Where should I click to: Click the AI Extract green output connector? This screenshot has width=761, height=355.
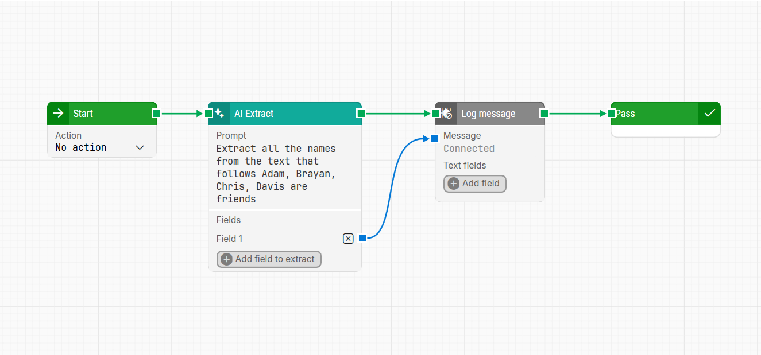(361, 114)
